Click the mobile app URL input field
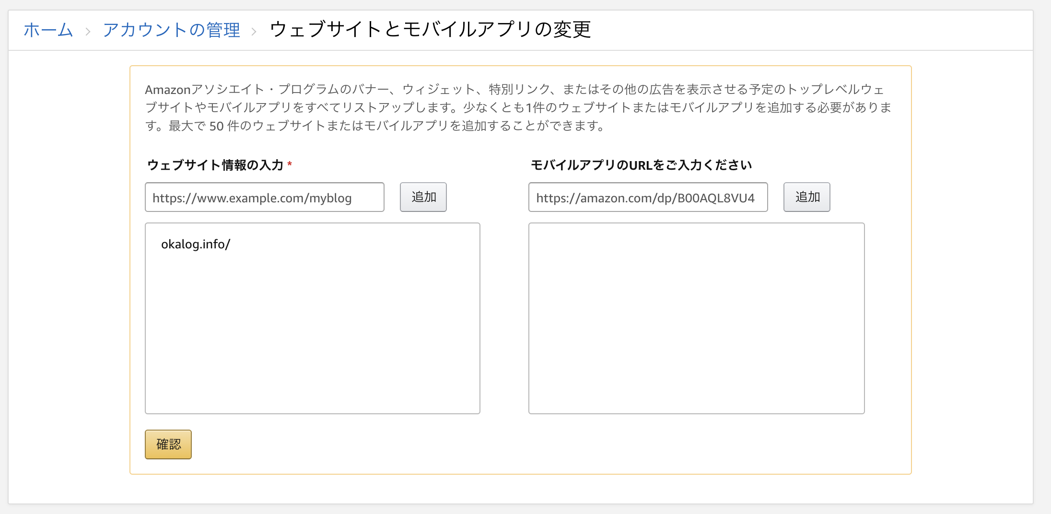The image size is (1051, 514). point(648,197)
